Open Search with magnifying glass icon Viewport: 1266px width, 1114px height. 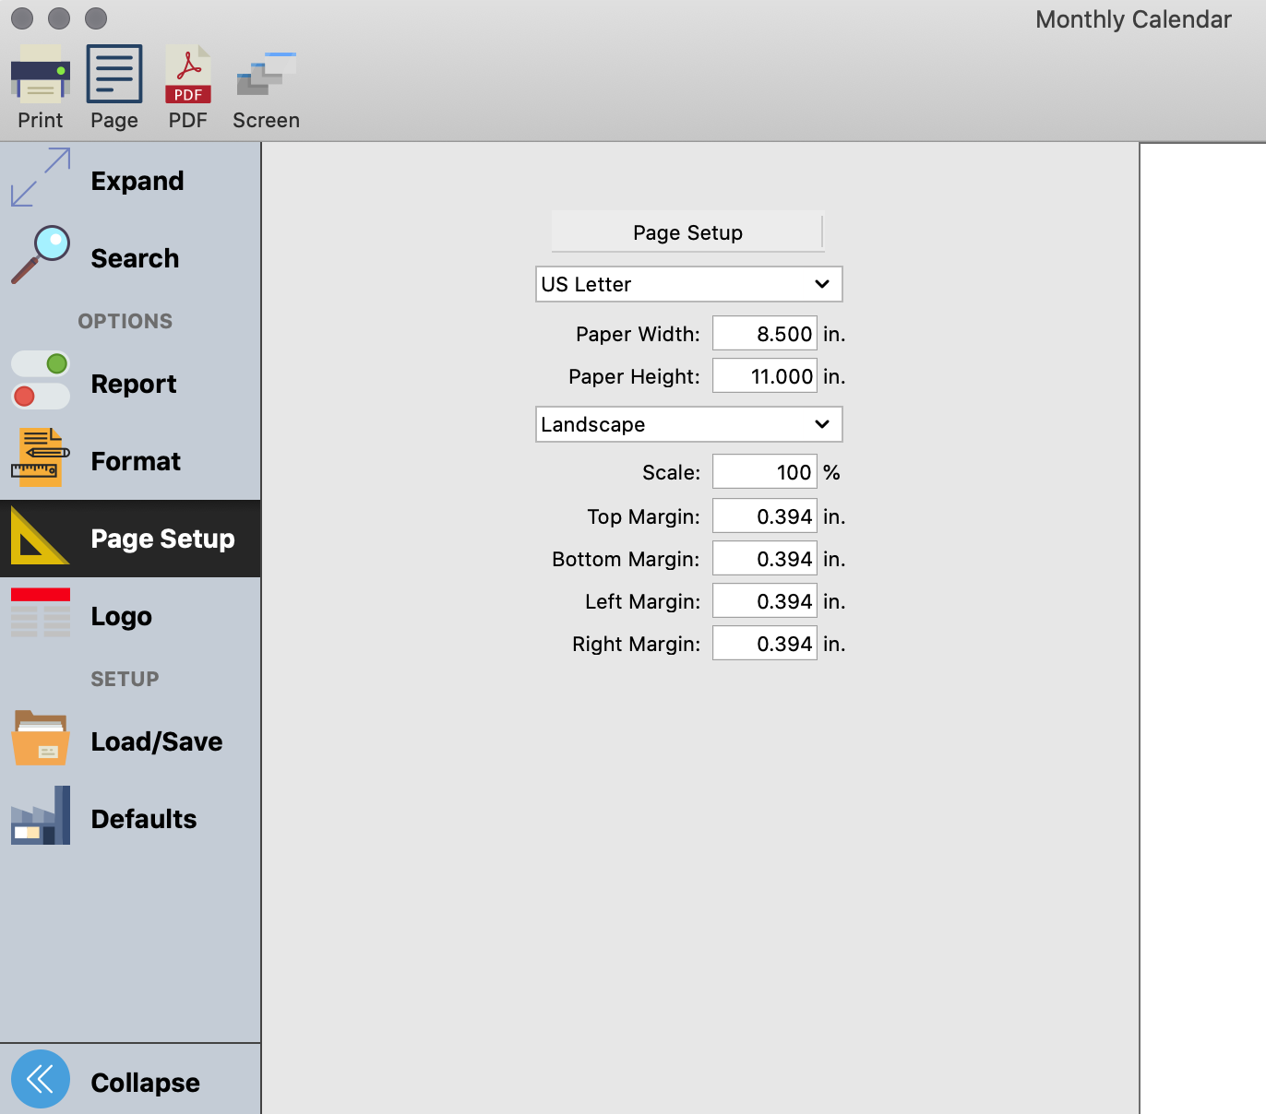(41, 255)
